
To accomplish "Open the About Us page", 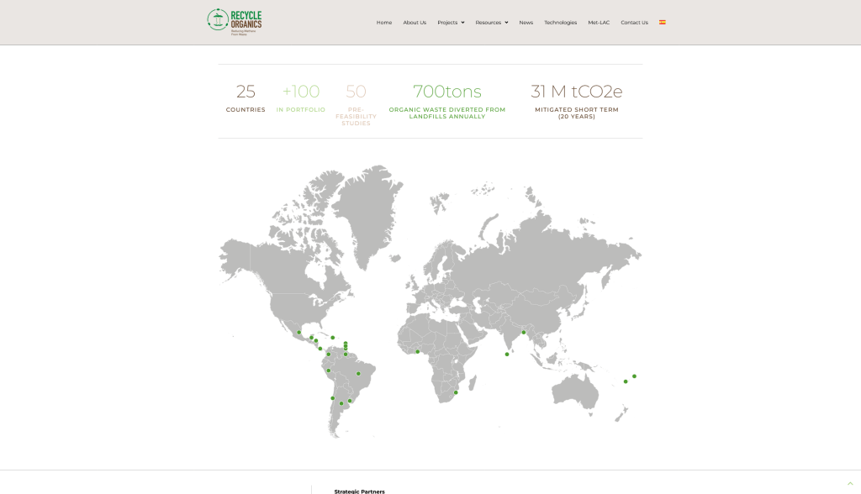I will click(415, 23).
